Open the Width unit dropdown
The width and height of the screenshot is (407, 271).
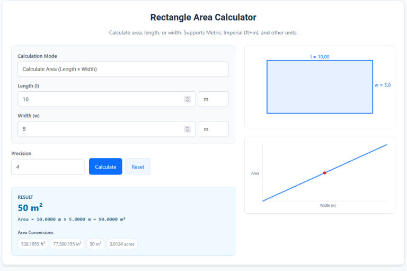214,129
